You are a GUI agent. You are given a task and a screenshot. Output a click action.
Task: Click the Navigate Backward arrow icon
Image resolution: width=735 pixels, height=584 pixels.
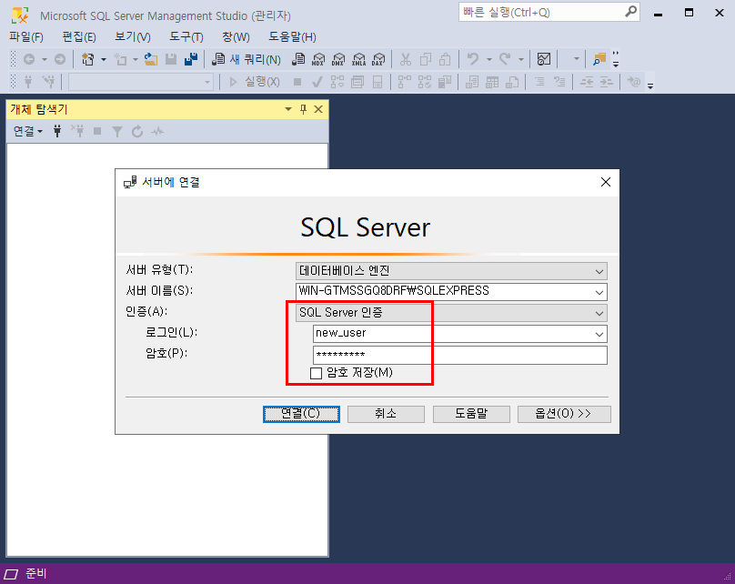(29, 59)
